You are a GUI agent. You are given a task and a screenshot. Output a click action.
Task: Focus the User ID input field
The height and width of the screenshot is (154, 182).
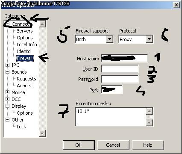coord(120,69)
